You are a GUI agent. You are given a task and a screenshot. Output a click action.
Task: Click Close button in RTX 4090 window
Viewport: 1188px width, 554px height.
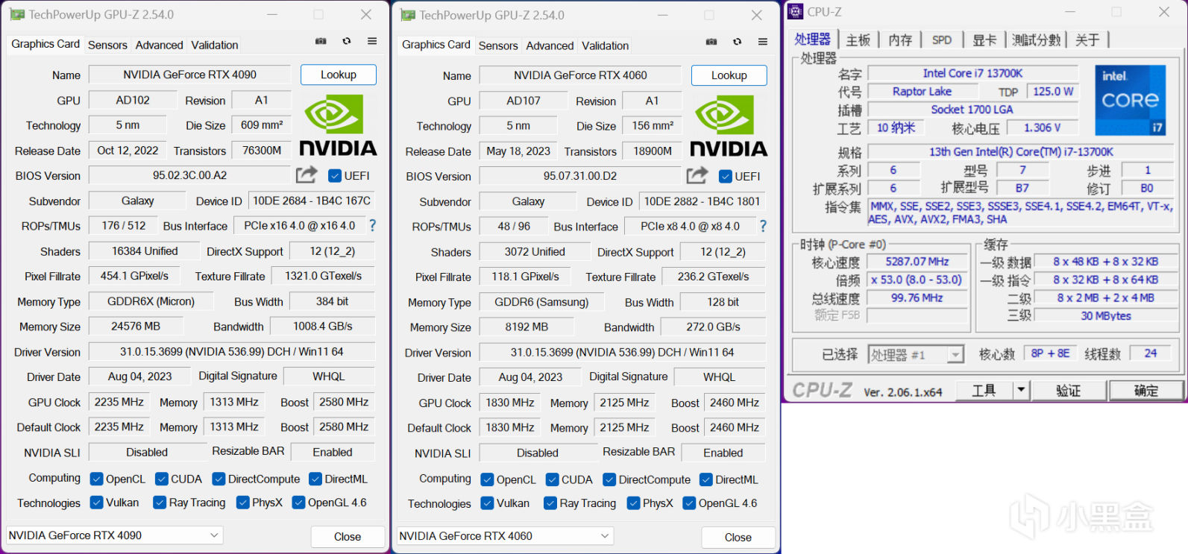(x=348, y=537)
